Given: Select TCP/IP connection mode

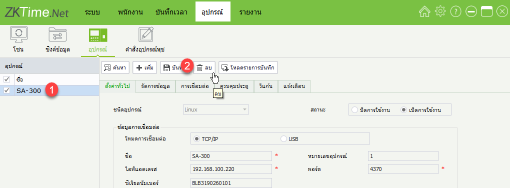Looking at the screenshot, I should click(x=196, y=139).
